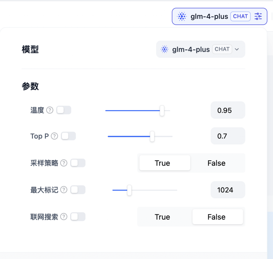Turn on the 最大标记 toggle
Image resolution: width=273 pixels, height=259 pixels.
pyautogui.click(x=78, y=190)
